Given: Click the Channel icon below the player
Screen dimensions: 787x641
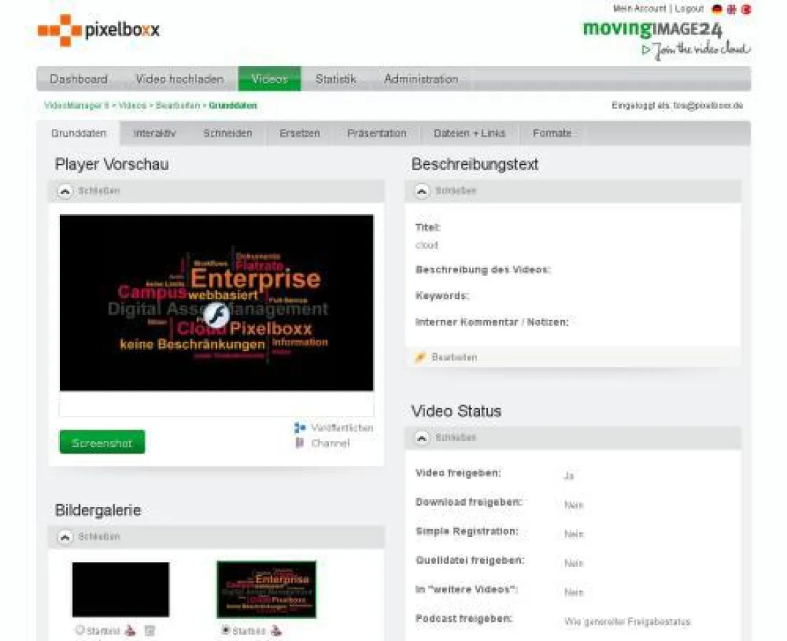Looking at the screenshot, I should pos(300,443).
